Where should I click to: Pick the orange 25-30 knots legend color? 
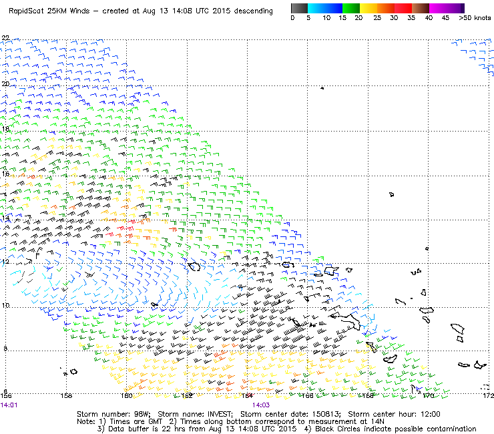[386, 8]
